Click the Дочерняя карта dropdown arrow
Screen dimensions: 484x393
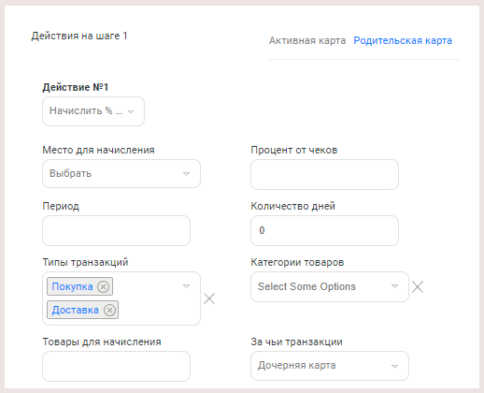tap(394, 366)
